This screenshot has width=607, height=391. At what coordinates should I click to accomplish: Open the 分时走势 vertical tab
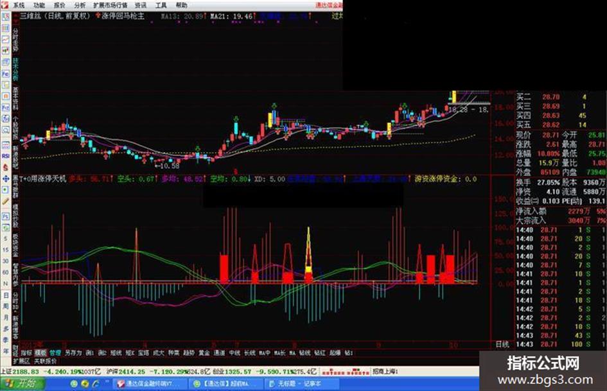(x=15, y=40)
